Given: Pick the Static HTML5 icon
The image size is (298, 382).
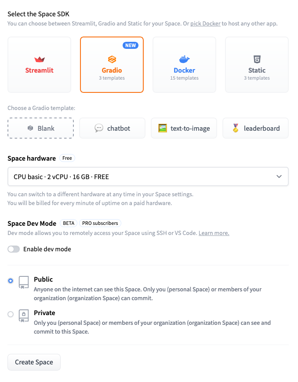Looking at the screenshot, I should coord(257,59).
